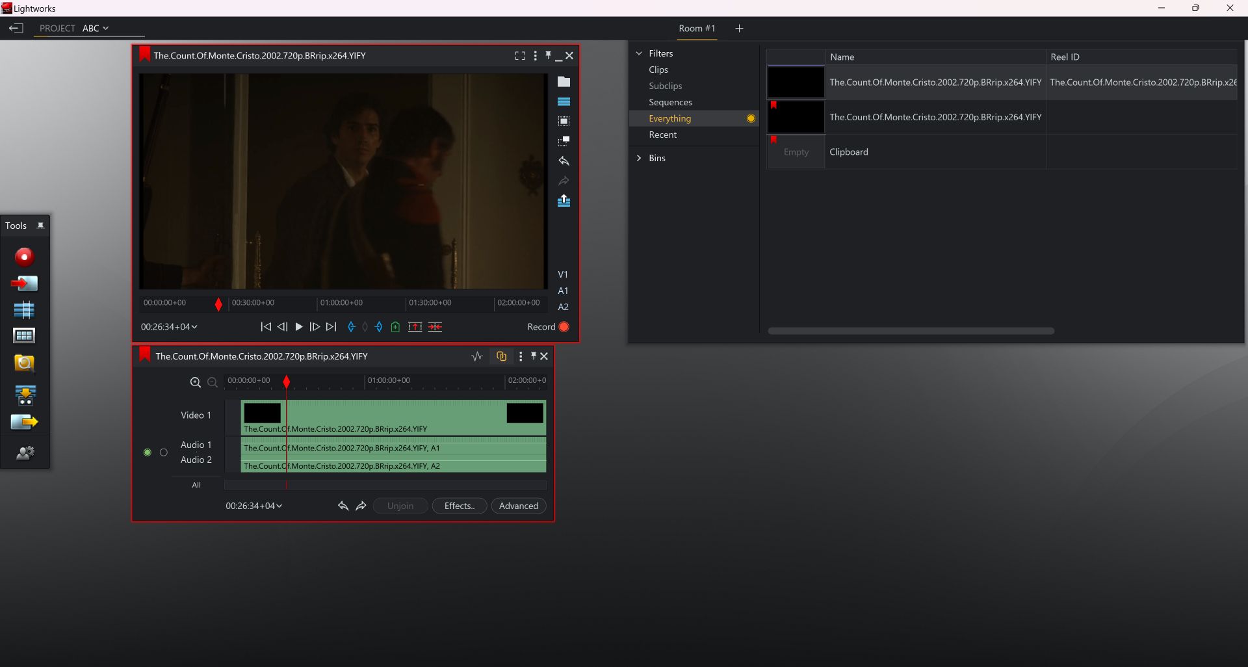Image resolution: width=1248 pixels, height=667 pixels.
Task: Open viewer timecode 00:26:34+04 dropdown
Action: click(x=169, y=327)
